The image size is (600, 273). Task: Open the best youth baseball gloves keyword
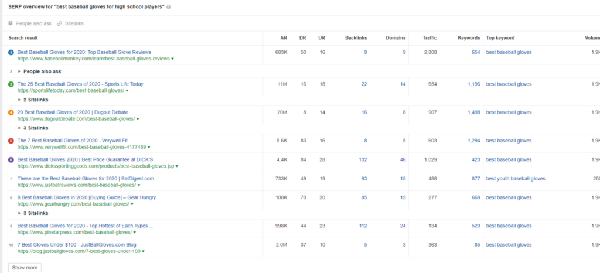pyautogui.click(x=516, y=179)
